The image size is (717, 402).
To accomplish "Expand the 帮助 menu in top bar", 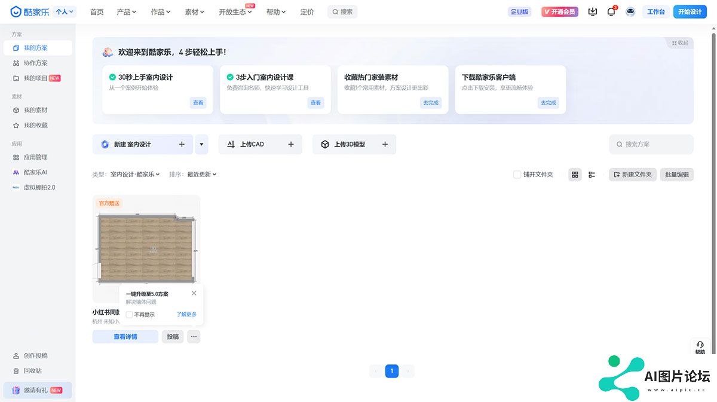I will 276,11.
